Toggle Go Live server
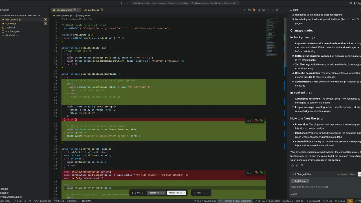This screenshot has width=361, height=203. 340,201
